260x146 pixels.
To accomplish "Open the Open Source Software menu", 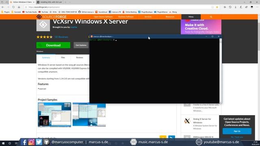I will [103, 17].
